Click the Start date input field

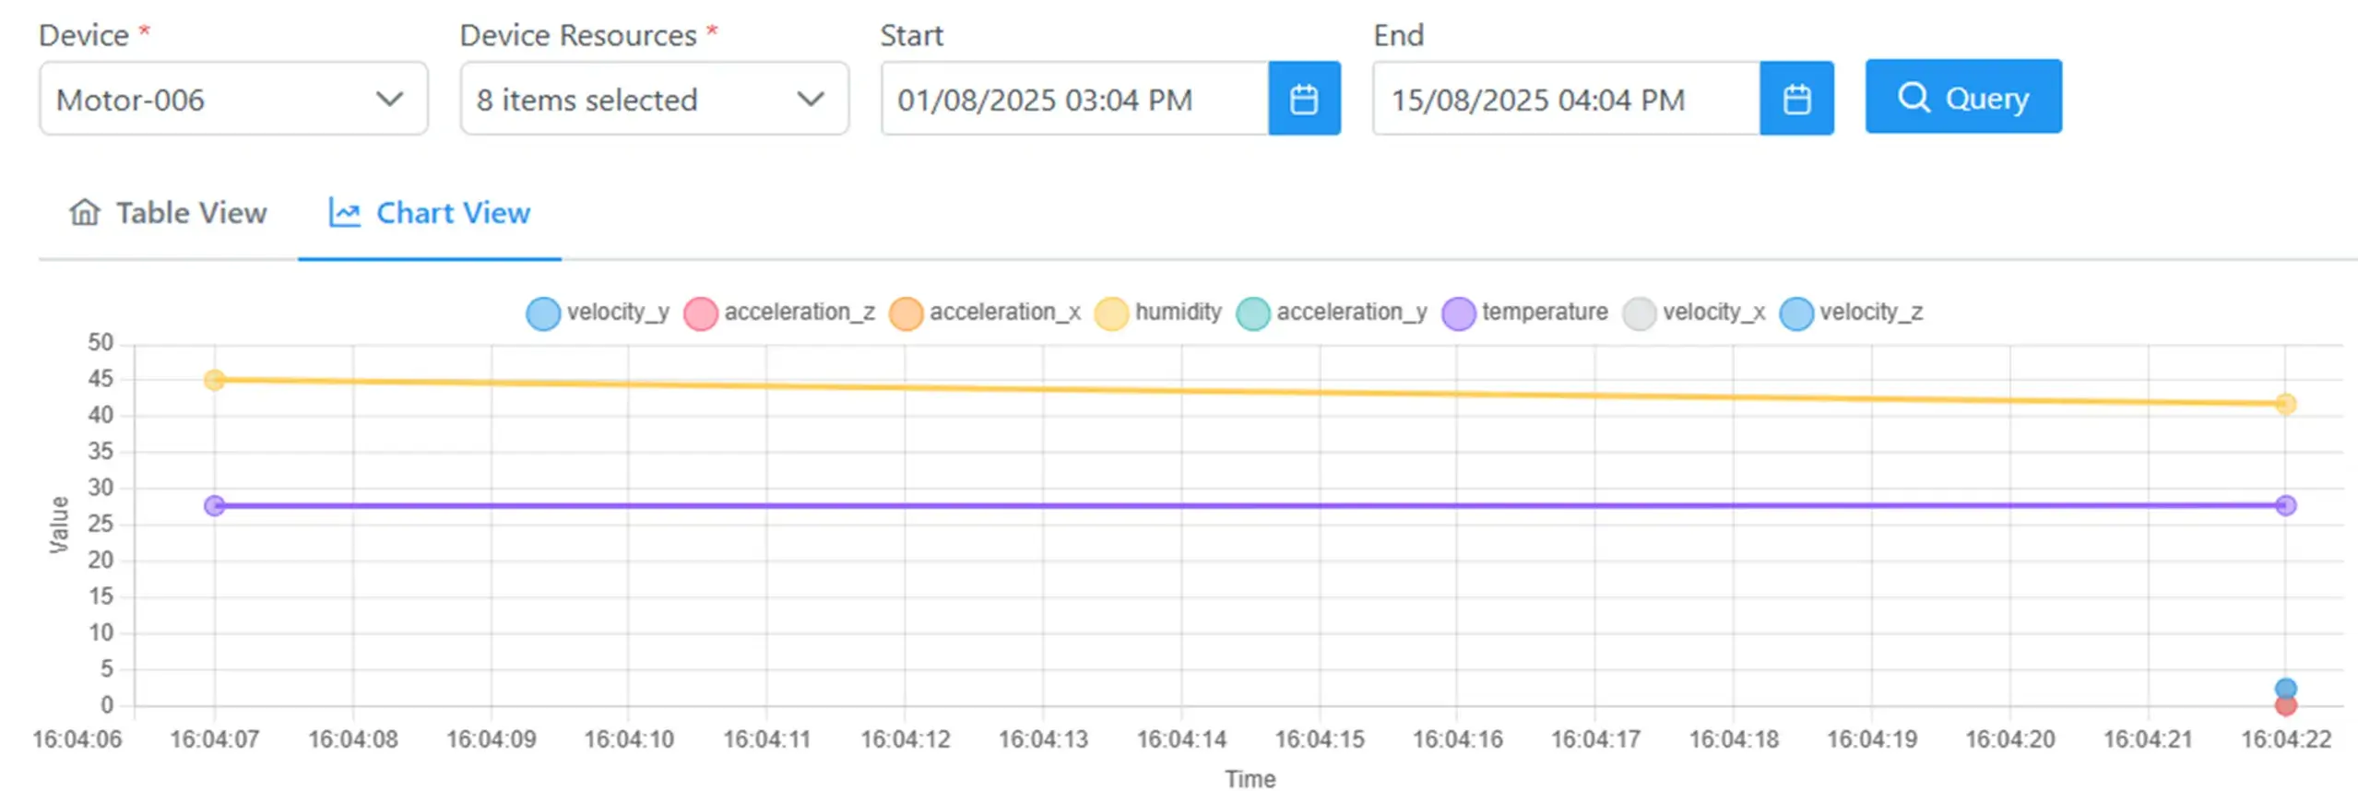click(1074, 99)
